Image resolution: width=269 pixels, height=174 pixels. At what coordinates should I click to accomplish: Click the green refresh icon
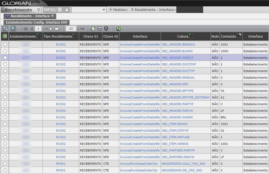tap(118, 29)
